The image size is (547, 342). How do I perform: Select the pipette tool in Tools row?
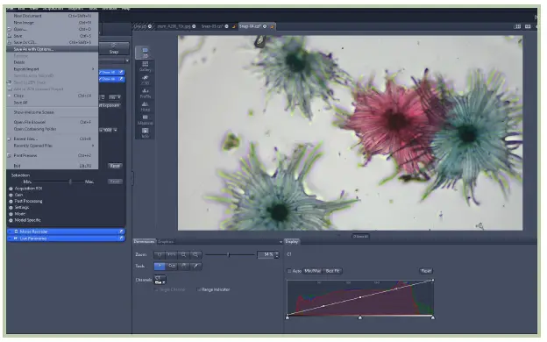196,267
